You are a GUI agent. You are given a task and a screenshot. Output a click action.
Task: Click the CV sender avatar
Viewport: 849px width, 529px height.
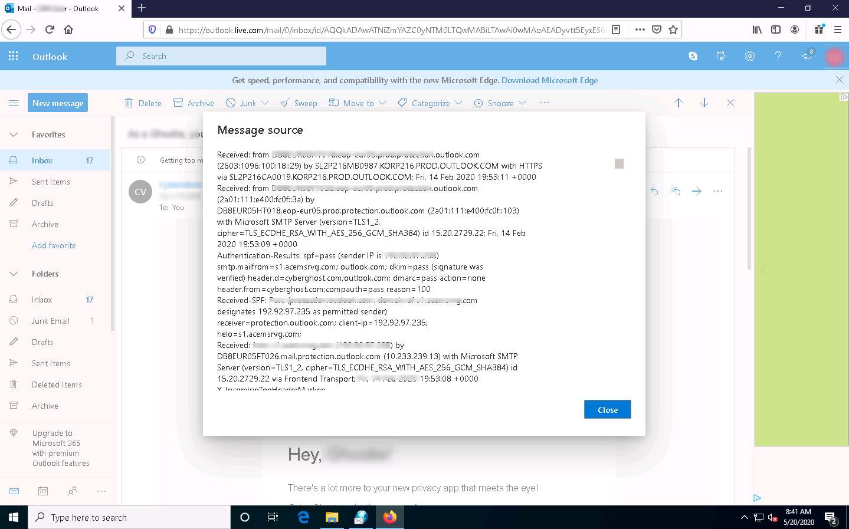coord(140,192)
